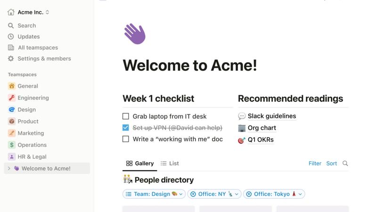Image resolution: width=377 pixels, height=212 pixels.
Task: Open Settings & members gear icon
Action: tap(11, 59)
